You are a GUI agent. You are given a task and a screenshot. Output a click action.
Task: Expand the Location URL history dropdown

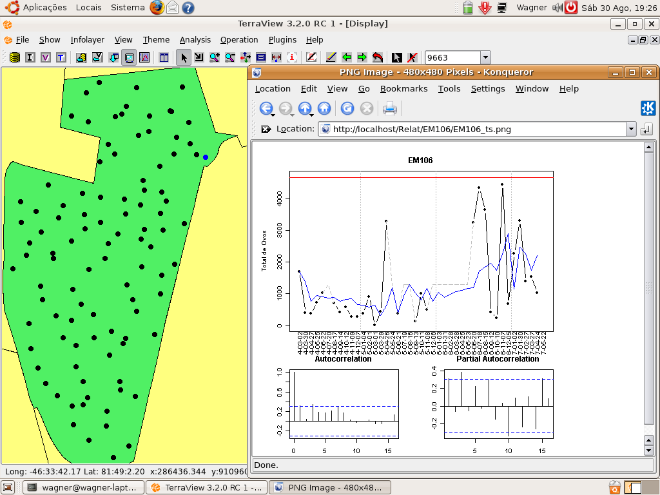point(631,129)
